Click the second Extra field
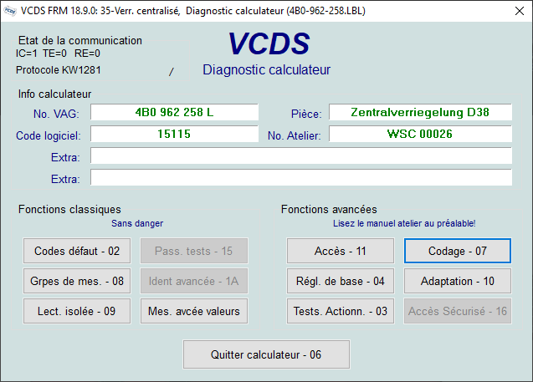 coord(301,177)
